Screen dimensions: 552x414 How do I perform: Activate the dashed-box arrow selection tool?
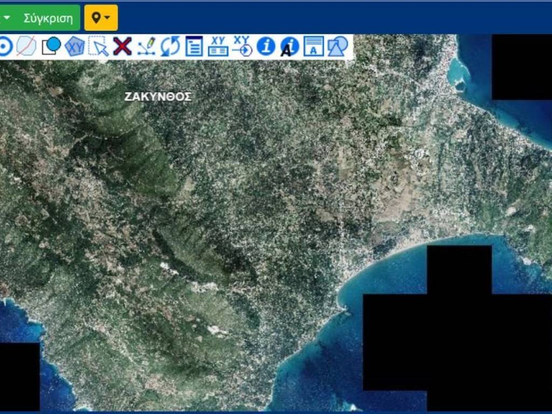click(x=98, y=47)
